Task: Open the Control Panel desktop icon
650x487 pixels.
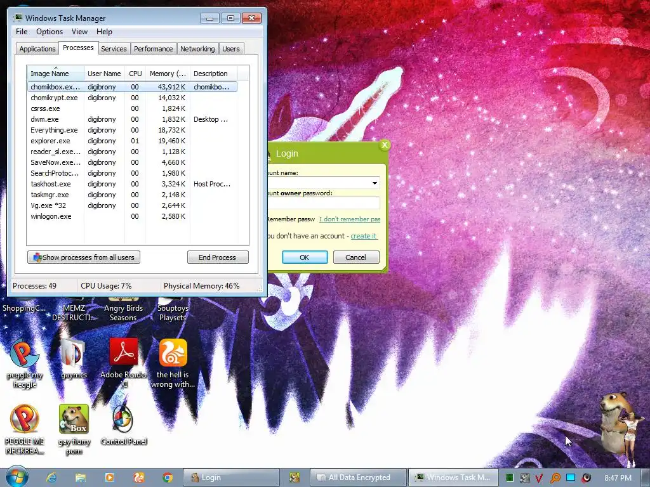Action: tap(124, 425)
